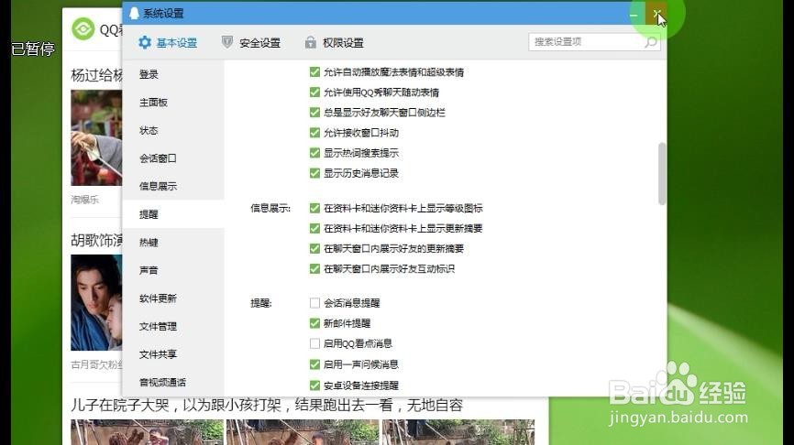Image resolution: width=794 pixels, height=445 pixels.
Task: Uncheck 显示热词搜索提示
Action: pos(314,153)
